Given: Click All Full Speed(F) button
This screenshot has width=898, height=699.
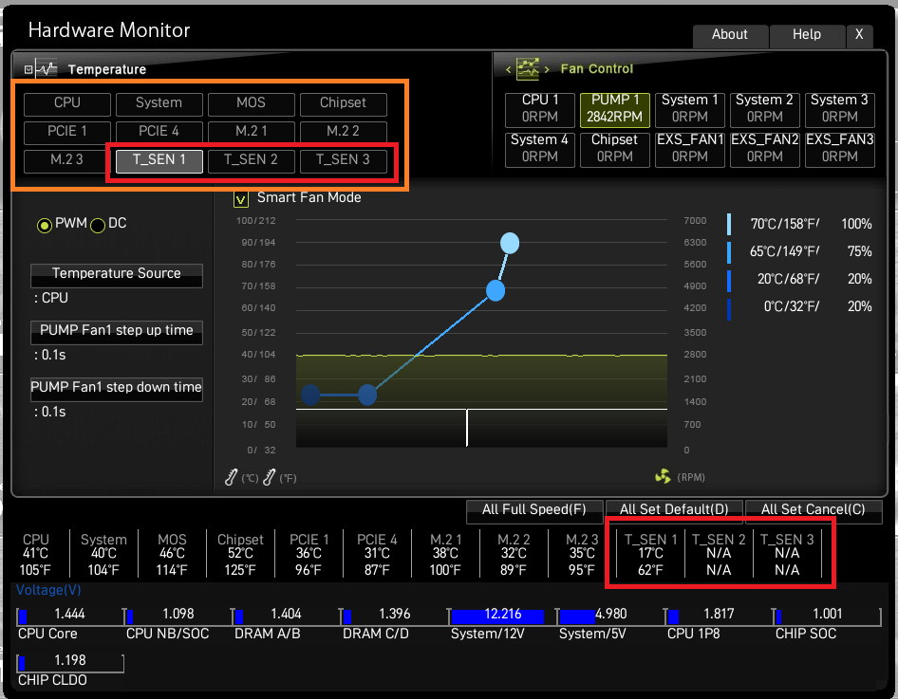Looking at the screenshot, I should (x=534, y=510).
